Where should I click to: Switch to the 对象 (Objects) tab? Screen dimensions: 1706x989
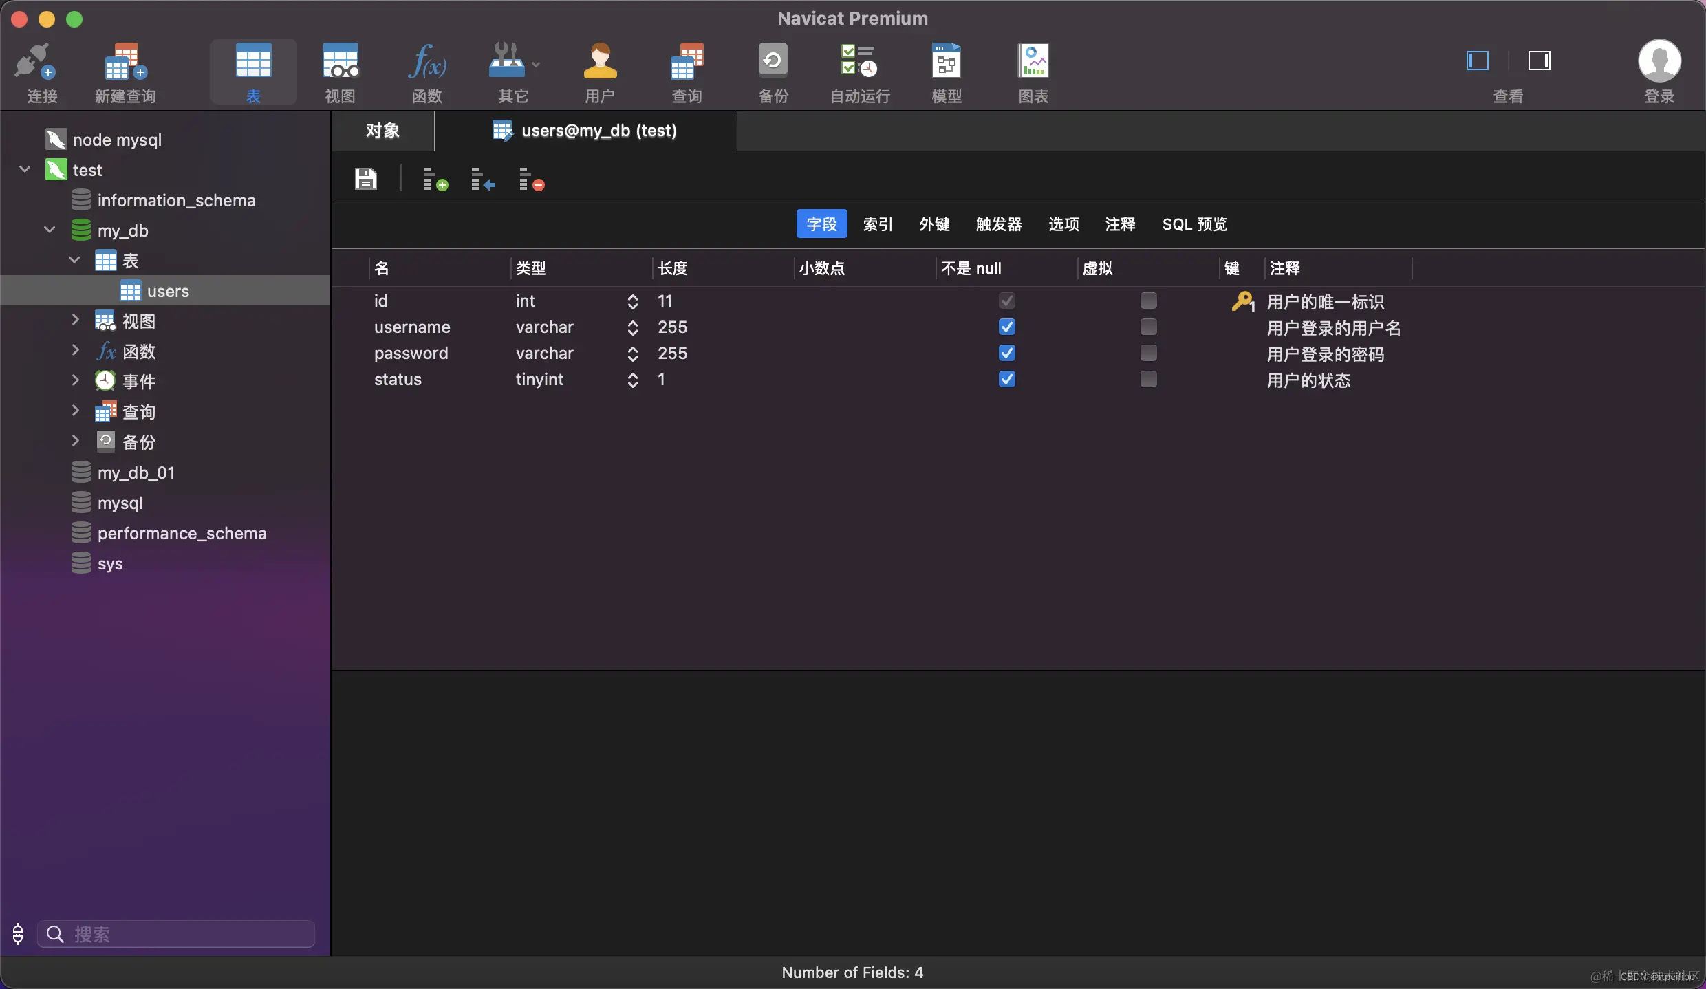pos(382,131)
